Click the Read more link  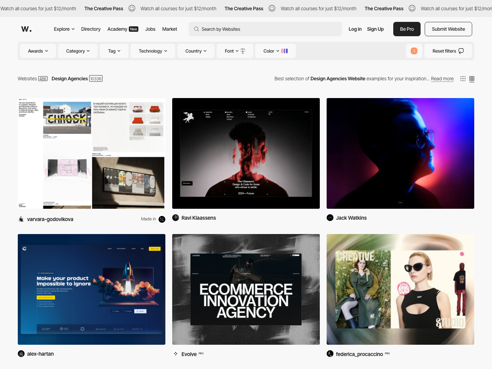[x=442, y=79]
